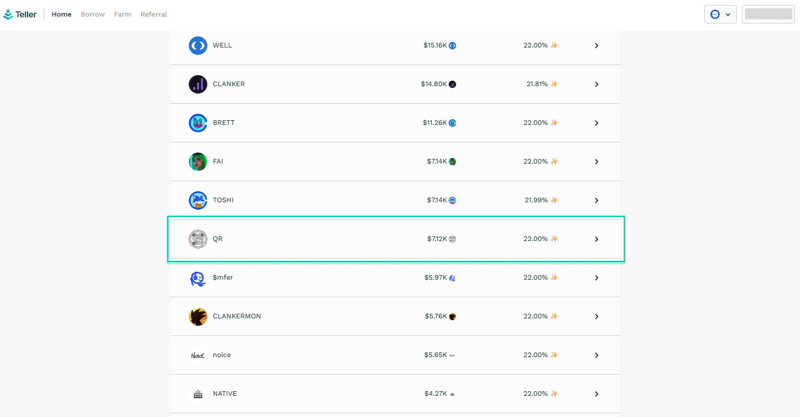Click the TOSHI cat token icon

198,200
